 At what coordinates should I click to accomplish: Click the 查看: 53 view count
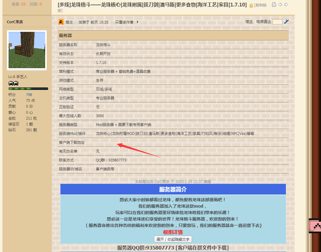[18, 4]
